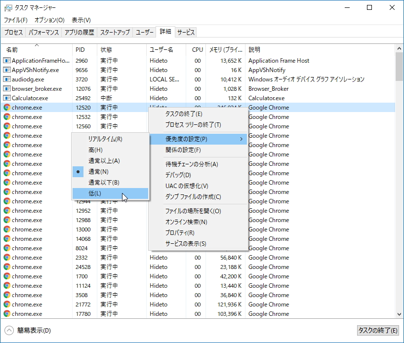Image resolution: width=404 pixels, height=343 pixels.
Task: Click the scrollbar down arrow
Action: click(400, 314)
